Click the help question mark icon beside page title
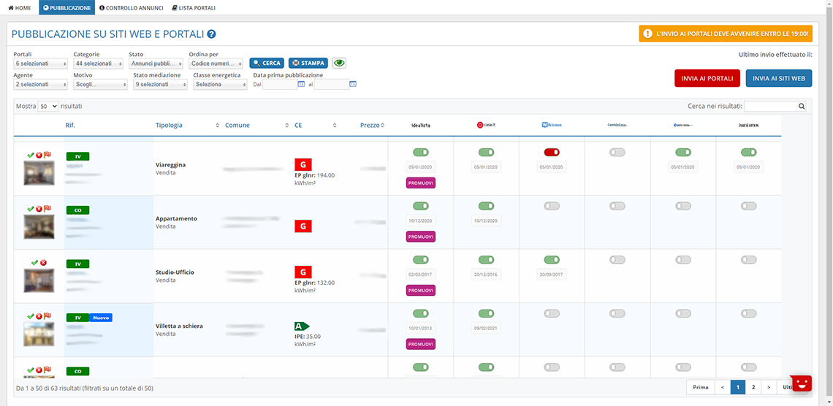 tap(211, 34)
